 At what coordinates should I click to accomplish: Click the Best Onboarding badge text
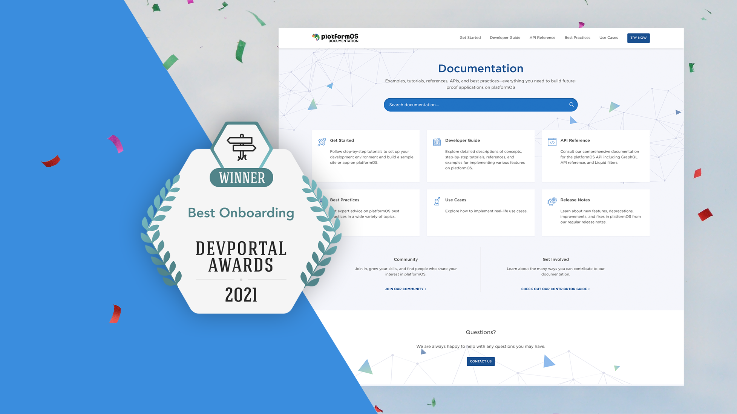(x=241, y=213)
